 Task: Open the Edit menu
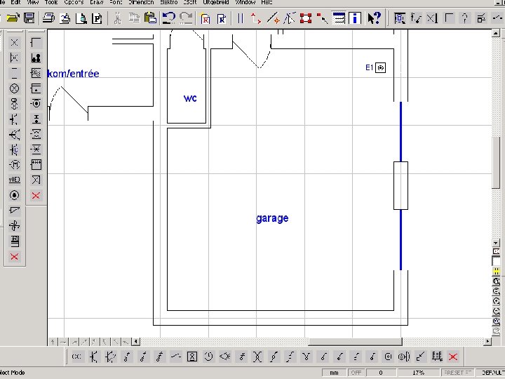coord(15,2)
